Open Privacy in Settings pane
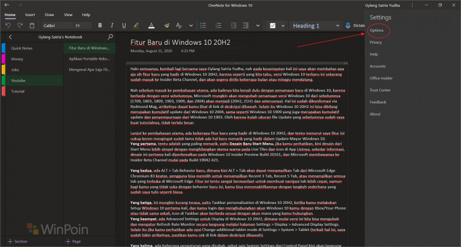This screenshot has width=461, height=247. pos(376,42)
